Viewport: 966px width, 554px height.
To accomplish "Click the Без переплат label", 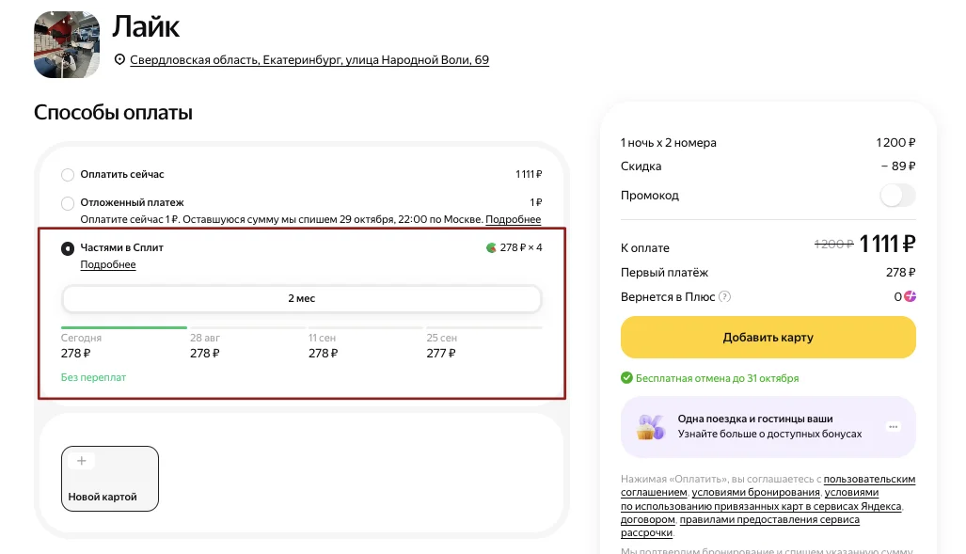I will [93, 377].
